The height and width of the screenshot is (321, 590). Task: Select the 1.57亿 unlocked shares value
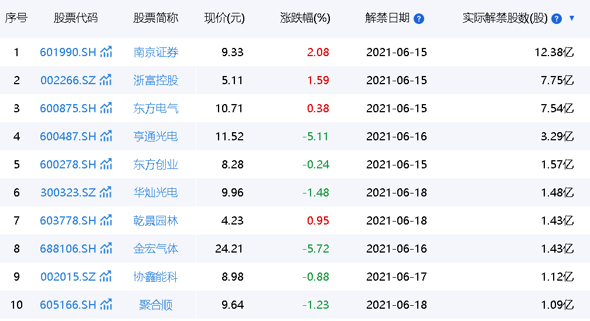pos(557,164)
